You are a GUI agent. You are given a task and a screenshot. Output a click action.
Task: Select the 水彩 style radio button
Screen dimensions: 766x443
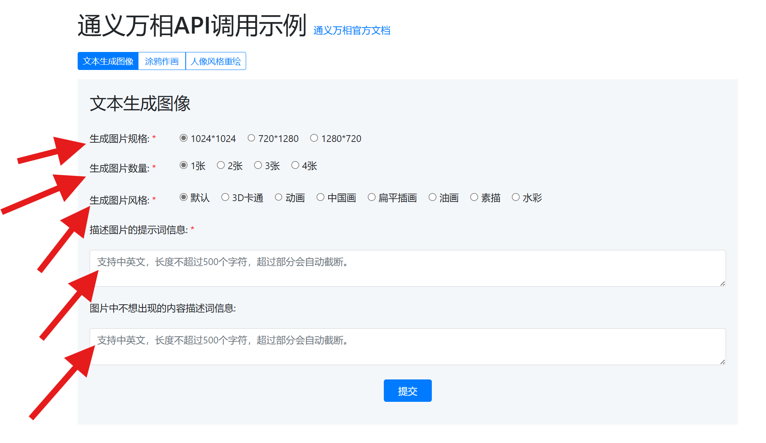click(x=516, y=197)
